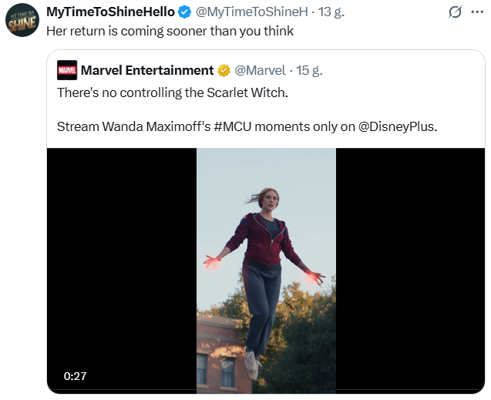Play the Scarlet Witch video
Viewport: 491px width, 400px height.
click(x=266, y=270)
